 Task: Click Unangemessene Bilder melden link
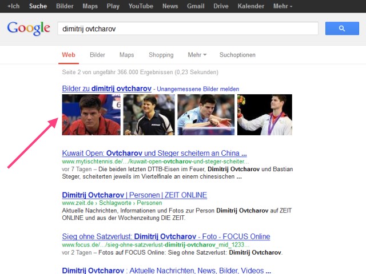pyautogui.click(x=198, y=89)
